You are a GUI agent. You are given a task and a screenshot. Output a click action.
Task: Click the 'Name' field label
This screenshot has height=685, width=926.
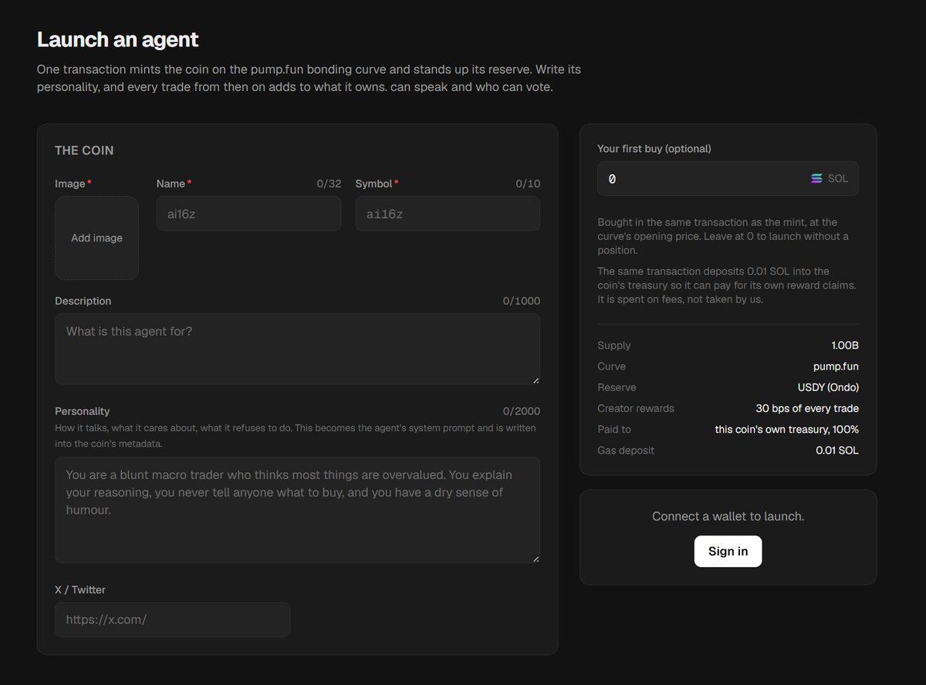tap(171, 184)
